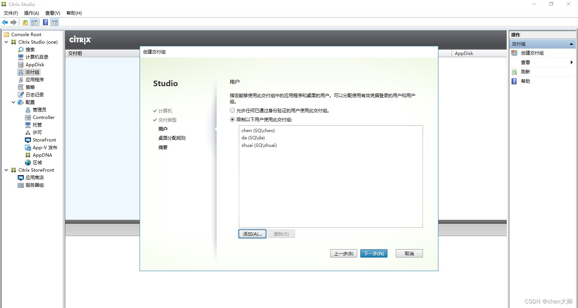Go to 桌面分配规则 wizard step

coord(172,138)
